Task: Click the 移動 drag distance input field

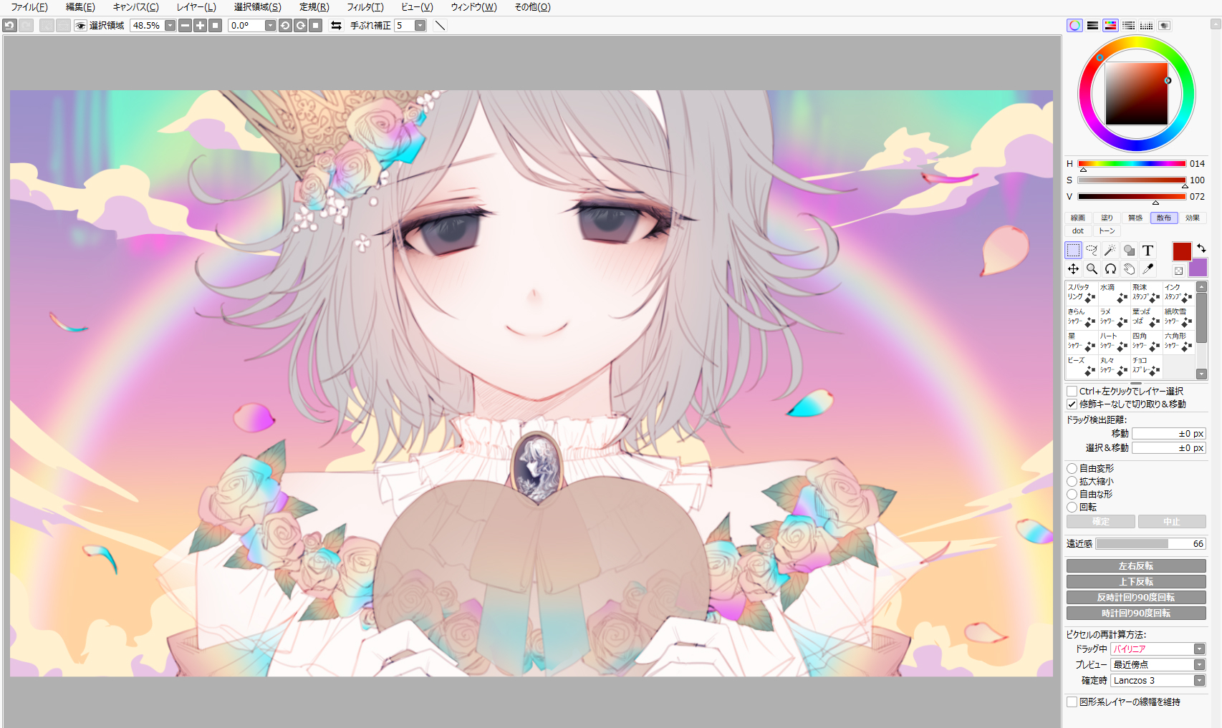Action: [1169, 434]
